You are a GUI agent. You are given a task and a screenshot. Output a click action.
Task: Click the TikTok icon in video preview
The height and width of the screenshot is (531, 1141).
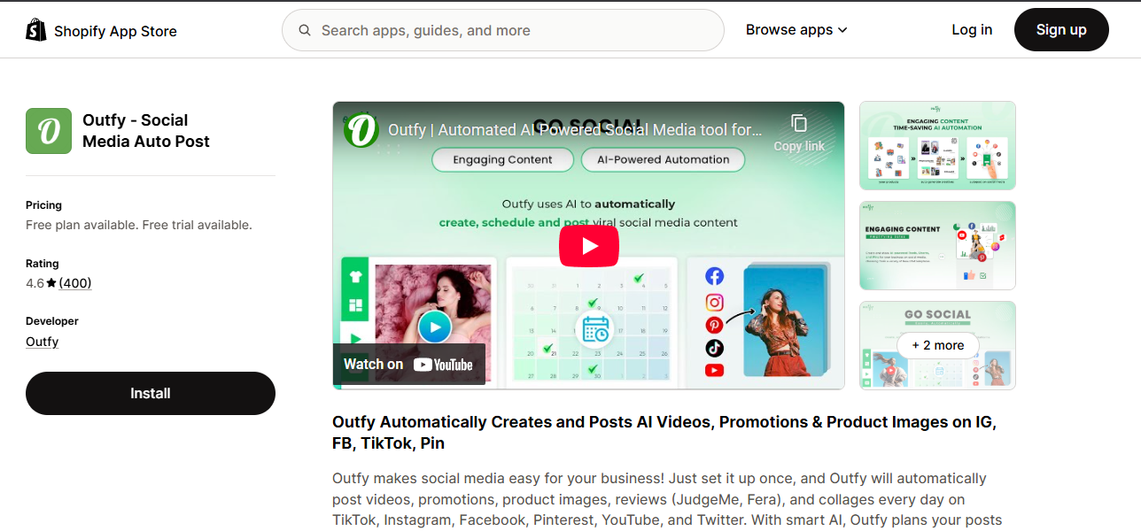click(715, 347)
